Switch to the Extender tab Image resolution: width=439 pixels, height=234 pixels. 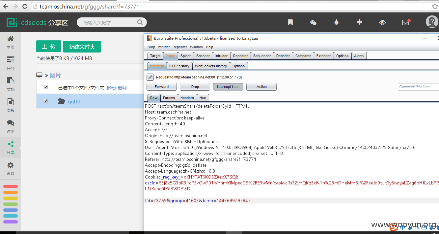coord(324,56)
